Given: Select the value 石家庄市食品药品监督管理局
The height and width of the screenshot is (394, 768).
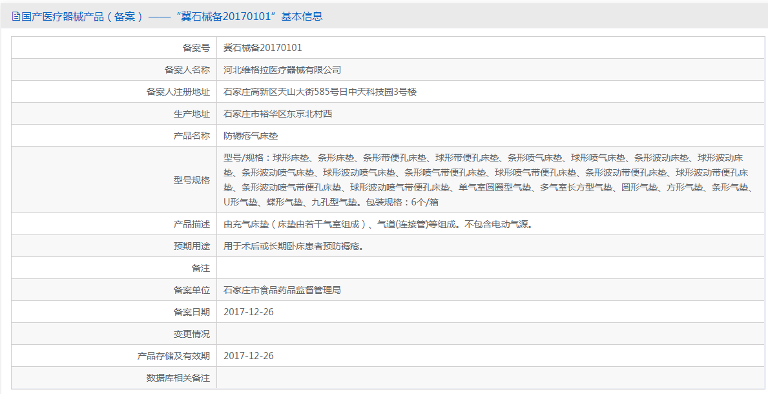Looking at the screenshot, I should click(282, 290).
